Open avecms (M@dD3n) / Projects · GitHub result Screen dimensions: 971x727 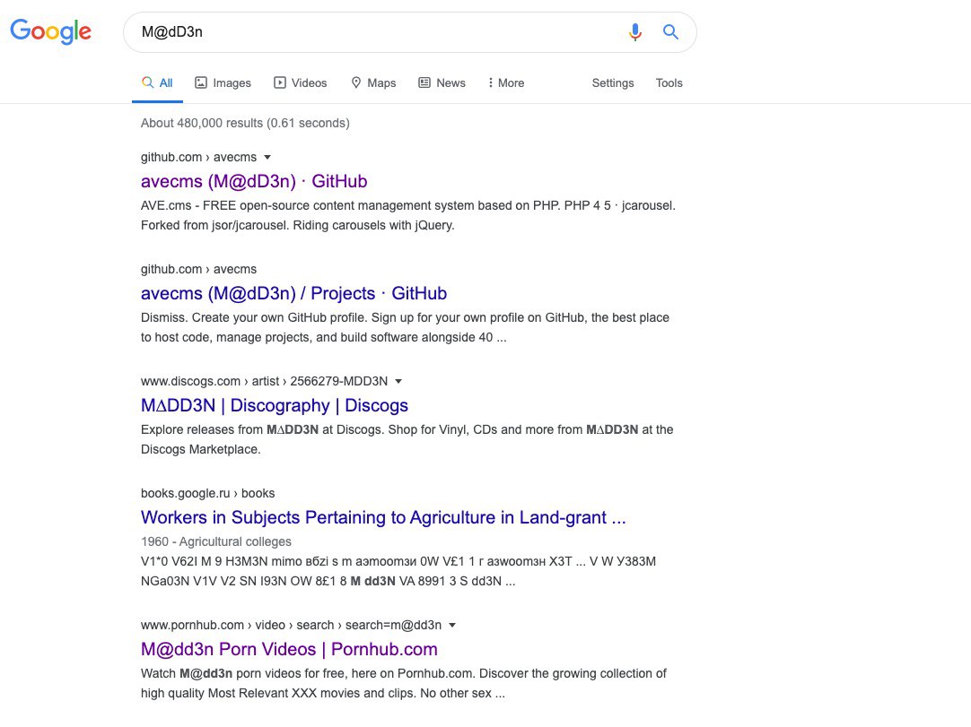[x=293, y=293]
